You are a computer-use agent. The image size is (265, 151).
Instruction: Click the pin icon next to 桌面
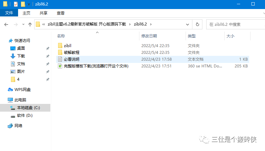pyautogui.click(x=48, y=48)
